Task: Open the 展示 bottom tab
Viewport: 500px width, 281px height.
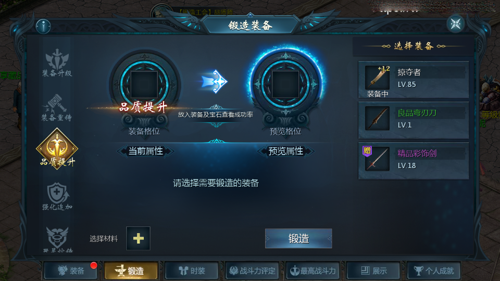Action: [x=373, y=271]
